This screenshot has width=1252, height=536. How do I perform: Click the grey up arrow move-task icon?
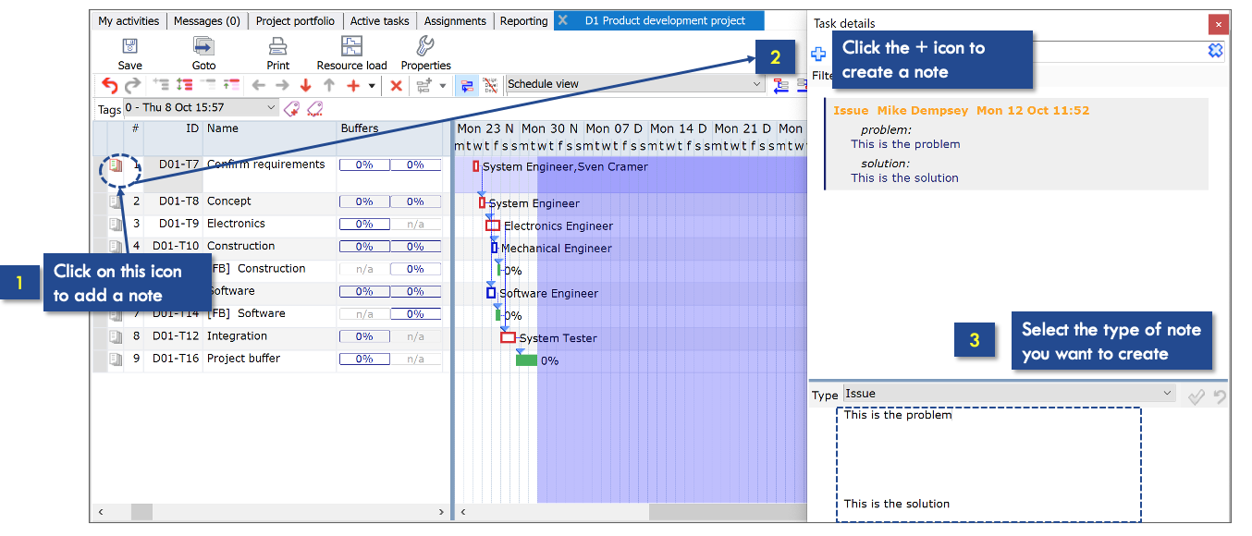point(328,85)
